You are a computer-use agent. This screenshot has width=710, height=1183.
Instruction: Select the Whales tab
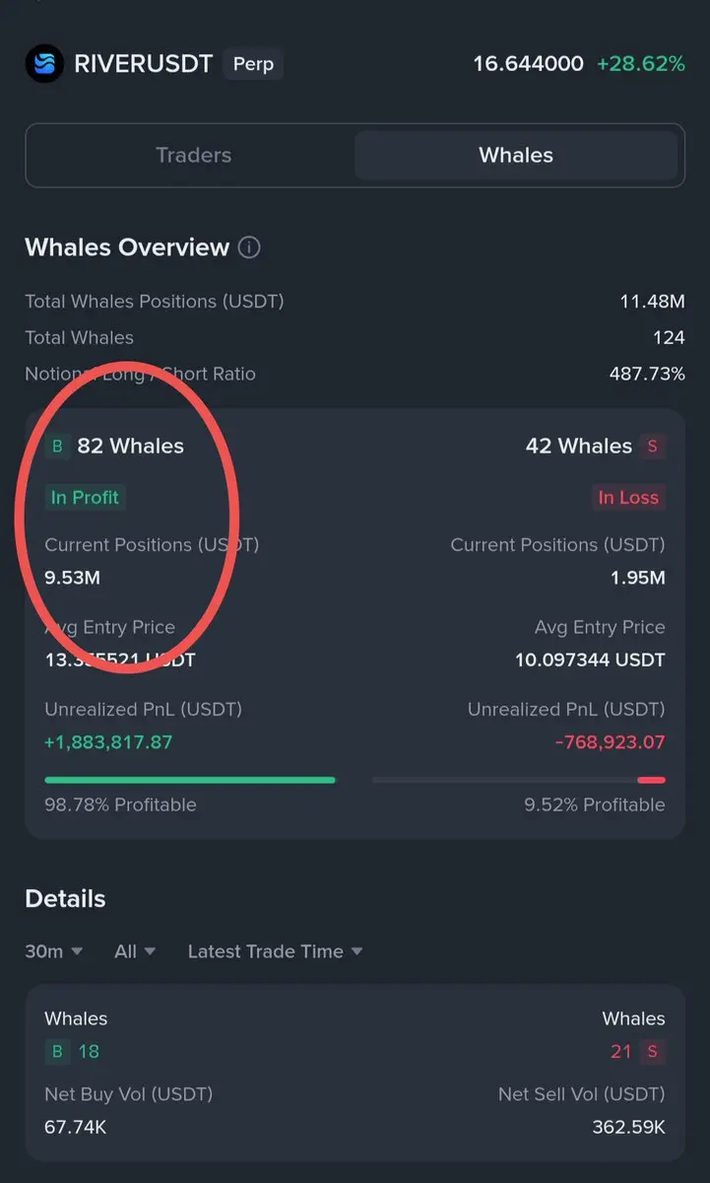coord(516,155)
